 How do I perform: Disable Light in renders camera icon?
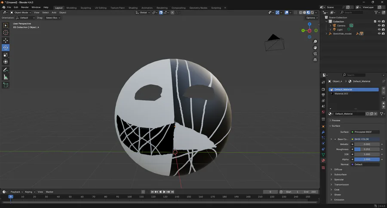pyautogui.click(x=383, y=29)
